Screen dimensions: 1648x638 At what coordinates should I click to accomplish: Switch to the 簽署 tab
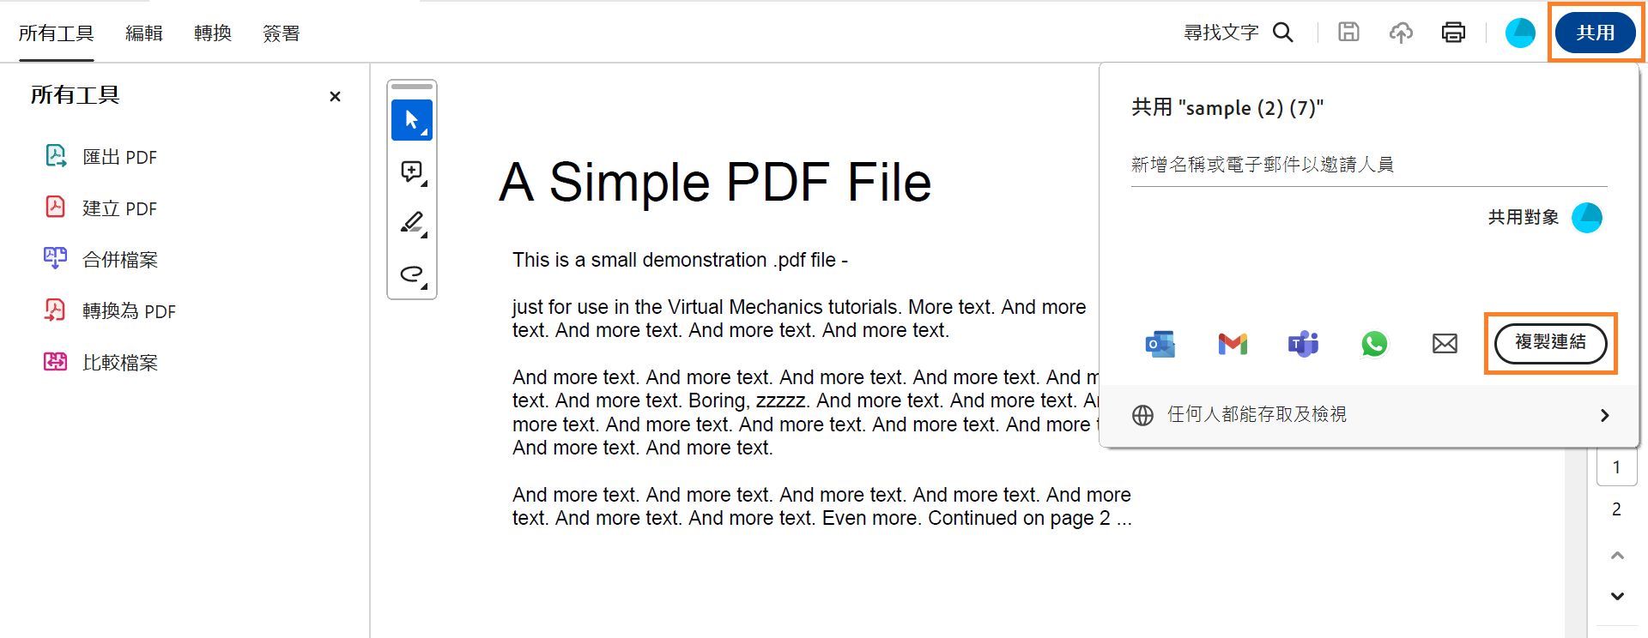click(x=281, y=33)
